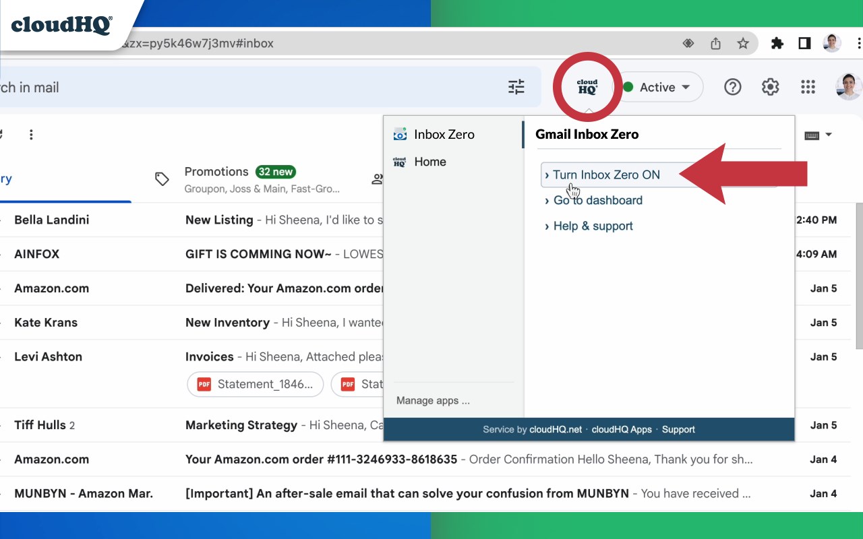Click the Chrome extensions puzzle icon
Image resolution: width=863 pixels, height=539 pixels.
777,44
